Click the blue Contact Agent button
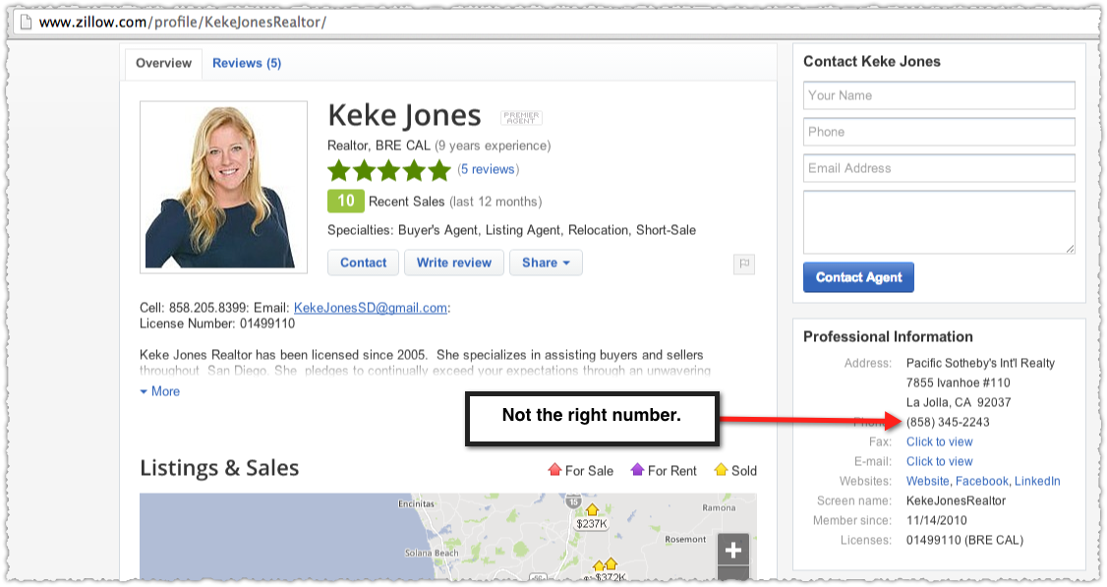This screenshot has width=1107, height=587. click(x=858, y=277)
